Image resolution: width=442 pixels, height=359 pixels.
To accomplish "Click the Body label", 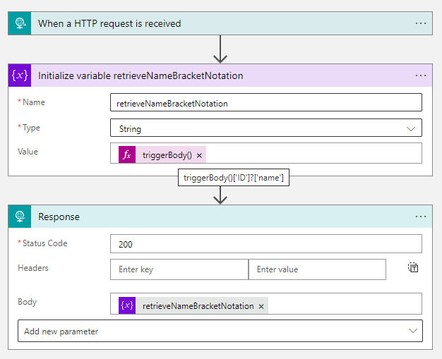I will (27, 302).
